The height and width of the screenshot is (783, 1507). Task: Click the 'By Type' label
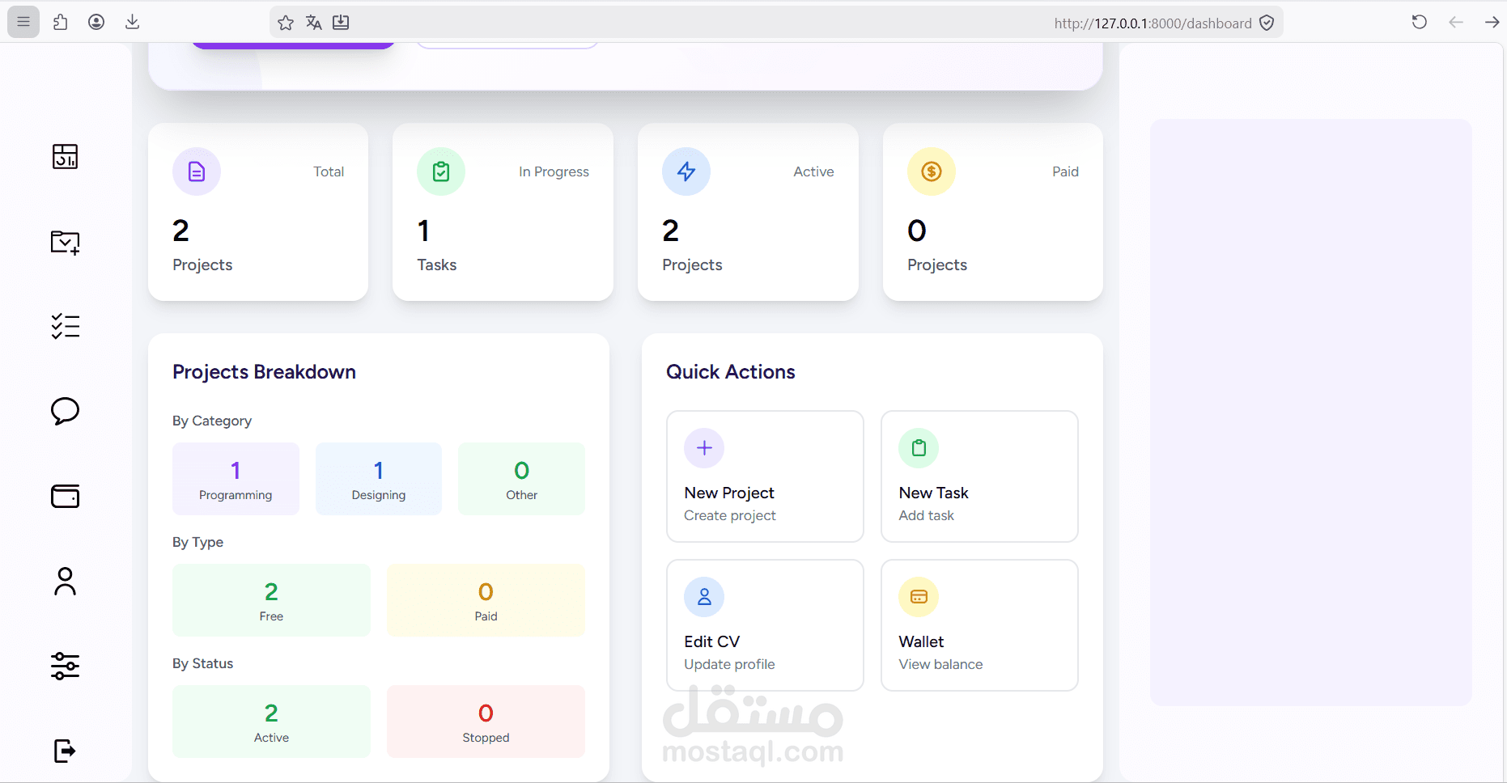197,542
